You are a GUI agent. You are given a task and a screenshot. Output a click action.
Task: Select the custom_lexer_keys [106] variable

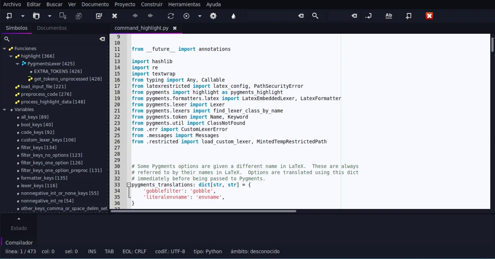(48, 140)
